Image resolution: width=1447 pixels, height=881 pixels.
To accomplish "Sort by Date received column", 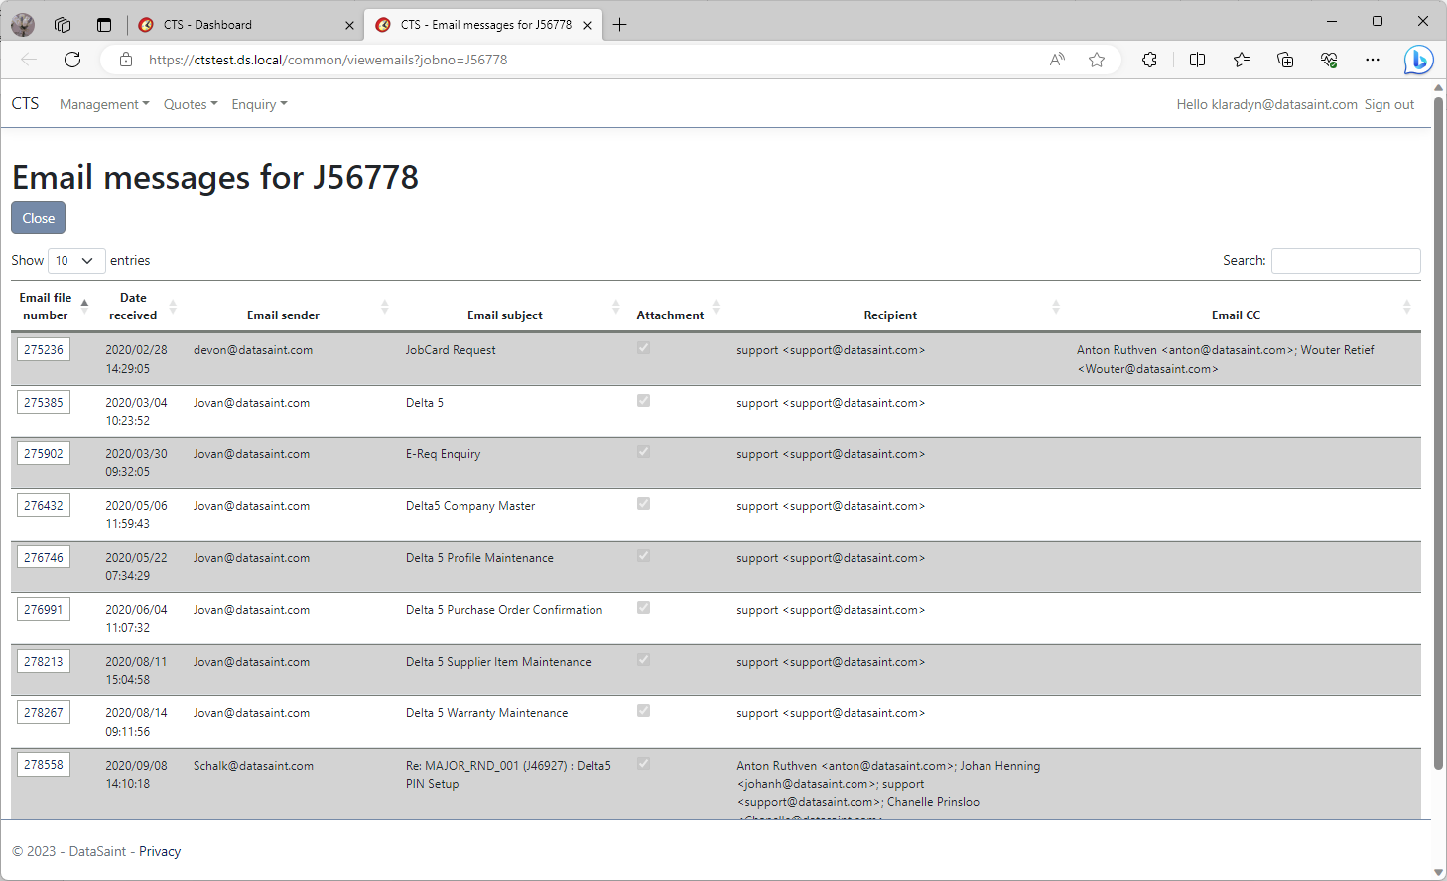I will [x=139, y=306].
